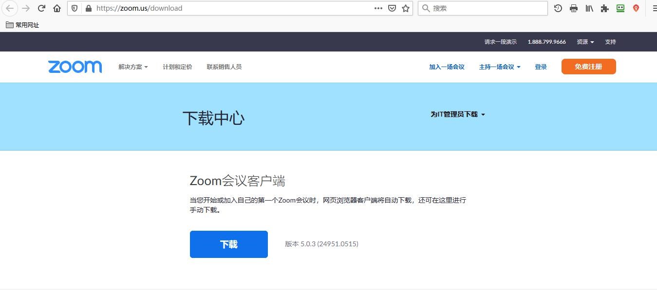The height and width of the screenshot is (290, 657).
Task: Open the extensions puzzle piece icon
Action: coord(605,8)
